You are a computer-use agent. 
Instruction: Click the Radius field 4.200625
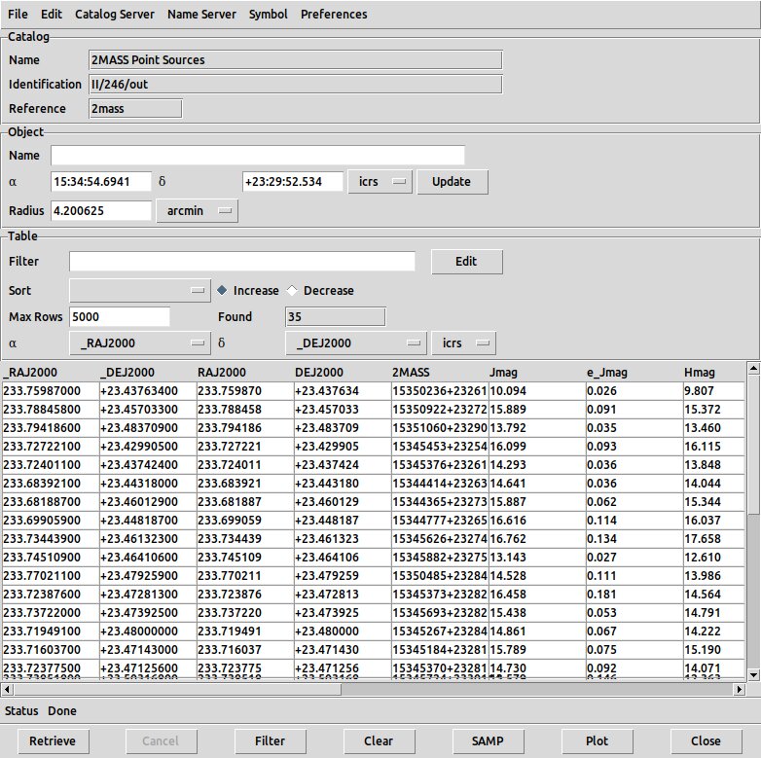click(x=101, y=210)
